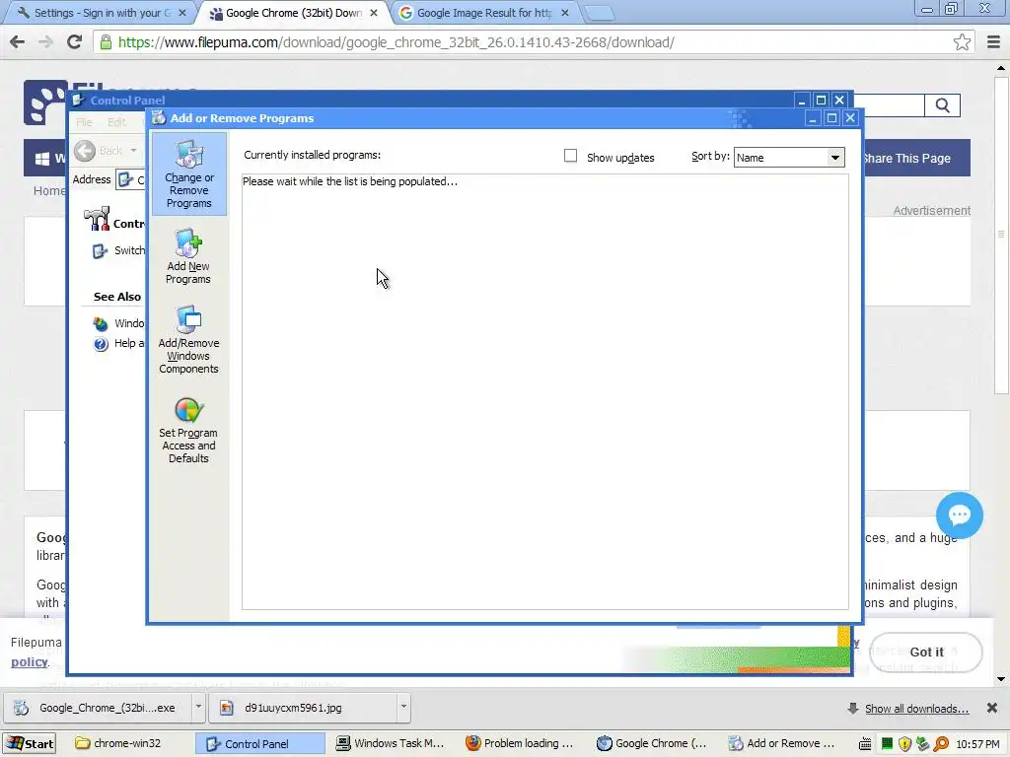Expand options for Google_Chrome exe download
This screenshot has height=757, width=1010.
[x=198, y=707]
